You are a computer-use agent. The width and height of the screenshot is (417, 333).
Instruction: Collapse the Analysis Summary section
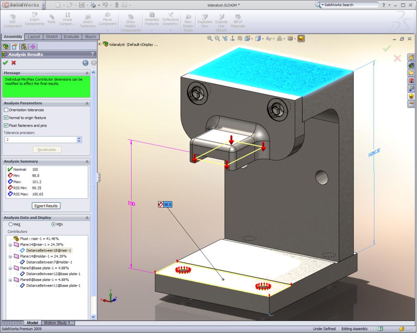pyautogui.click(x=87, y=161)
